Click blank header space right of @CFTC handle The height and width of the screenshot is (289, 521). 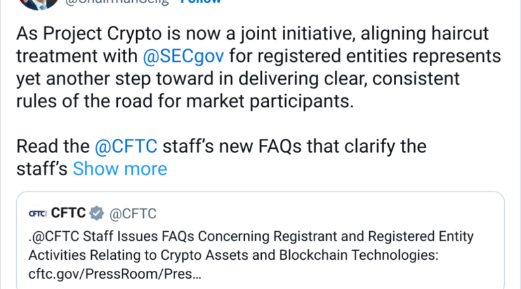(326, 214)
